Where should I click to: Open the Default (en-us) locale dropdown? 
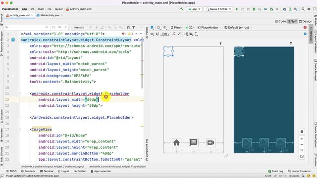pyautogui.click(x=238, y=28)
